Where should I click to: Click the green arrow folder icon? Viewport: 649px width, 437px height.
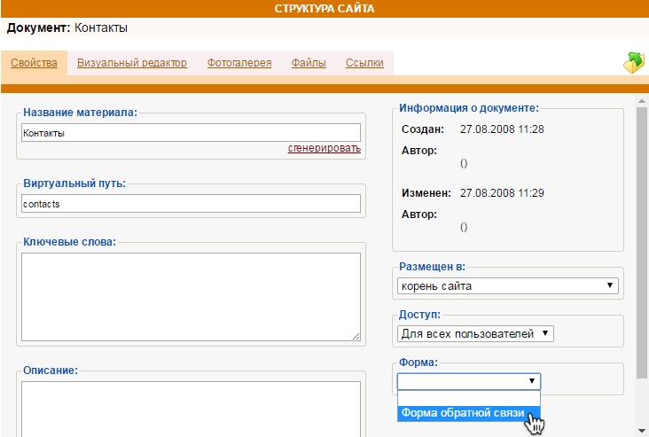coord(634,62)
